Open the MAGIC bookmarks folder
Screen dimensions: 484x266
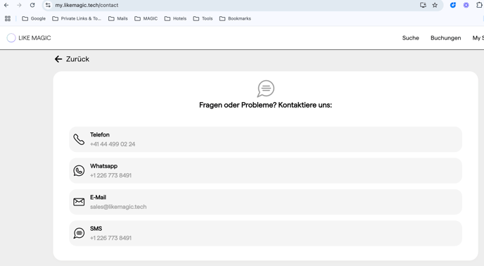coord(146,18)
